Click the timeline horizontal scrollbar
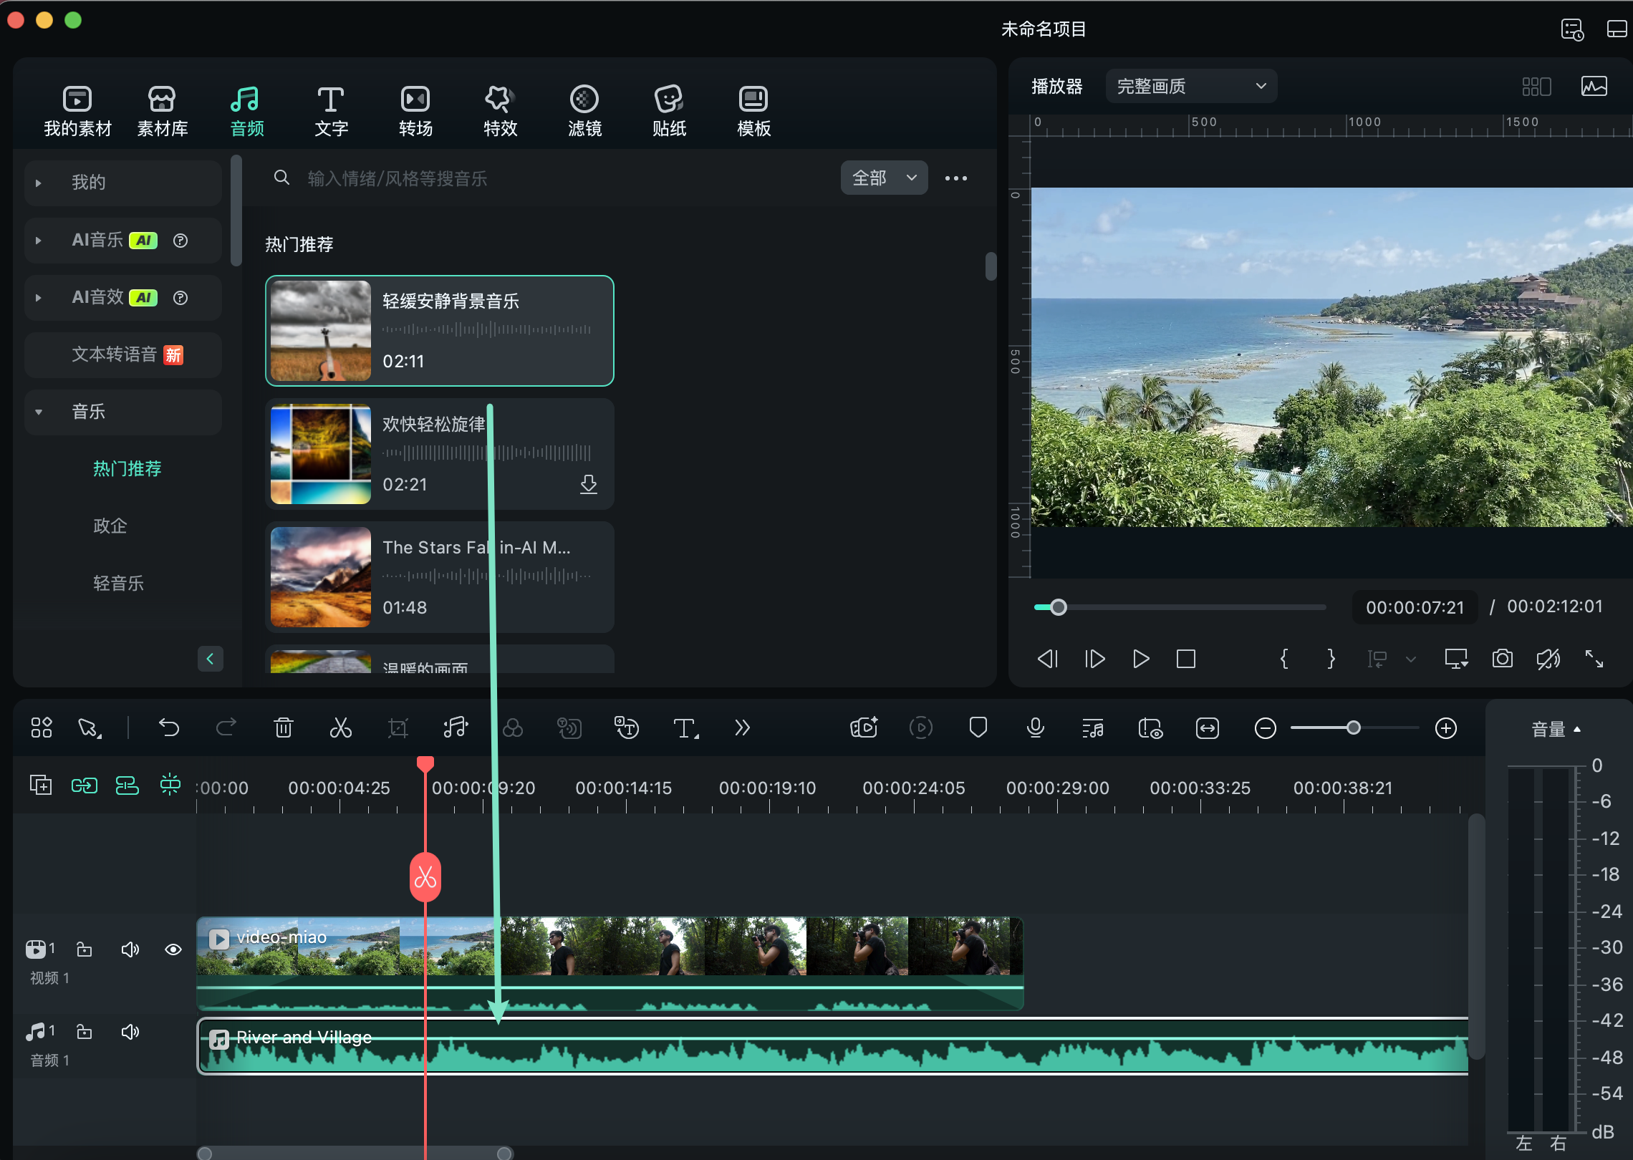Viewport: 1633px width, 1160px height. pyautogui.click(x=355, y=1153)
